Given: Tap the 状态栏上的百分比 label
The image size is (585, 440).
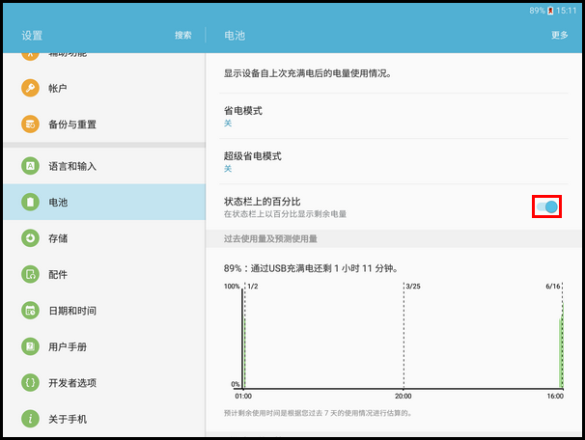Looking at the screenshot, I should point(262,202).
